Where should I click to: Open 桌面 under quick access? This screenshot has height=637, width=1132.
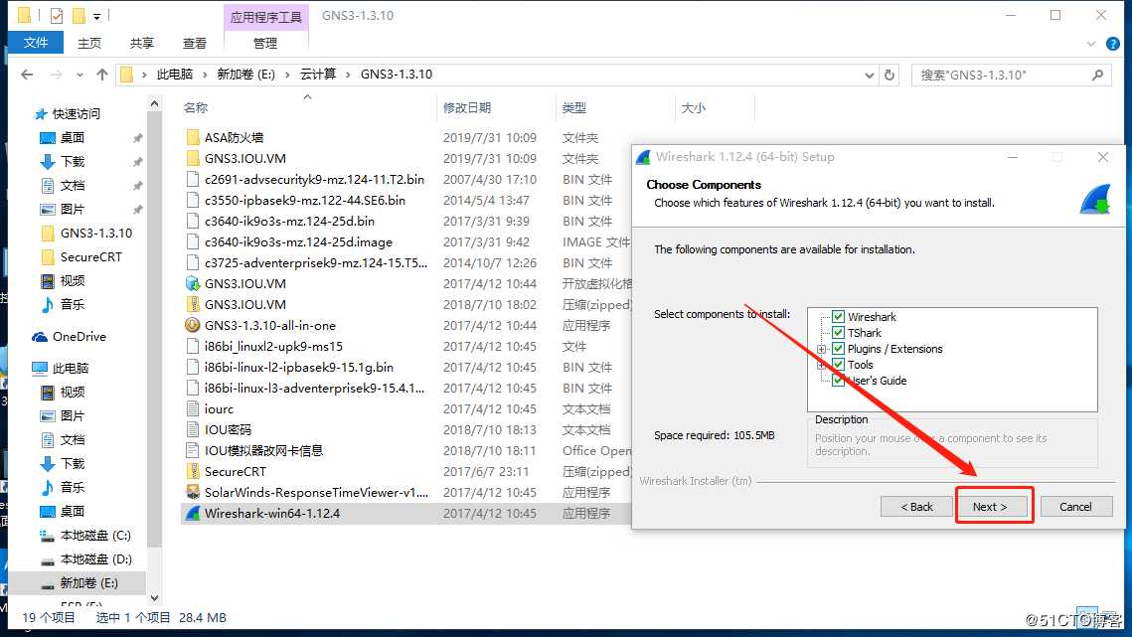tap(73, 137)
